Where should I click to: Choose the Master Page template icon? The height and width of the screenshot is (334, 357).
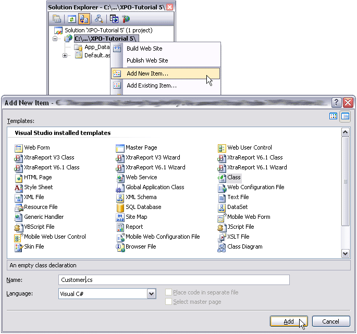(x=120, y=148)
